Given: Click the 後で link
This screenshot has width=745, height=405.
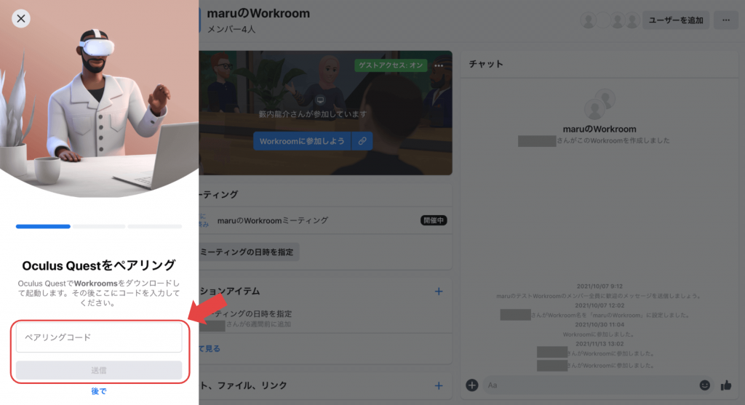Looking at the screenshot, I should tap(99, 391).
